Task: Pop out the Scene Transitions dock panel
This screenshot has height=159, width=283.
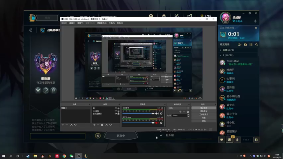Action: pyautogui.click(x=189, y=104)
